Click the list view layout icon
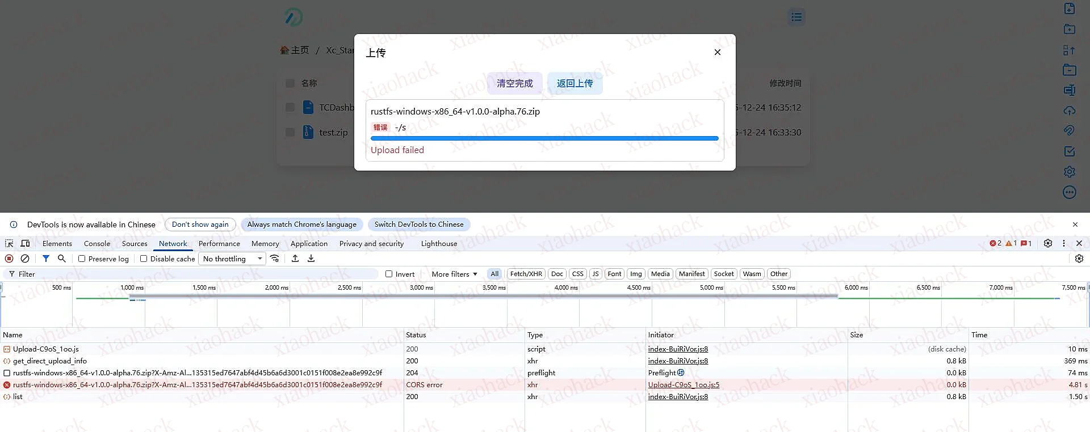Screen dimensions: 1090x432 point(796,17)
